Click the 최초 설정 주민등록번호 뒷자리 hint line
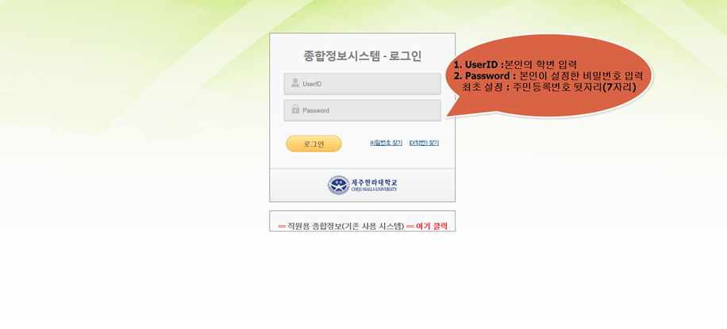The width and height of the screenshot is (727, 329). tap(548, 87)
